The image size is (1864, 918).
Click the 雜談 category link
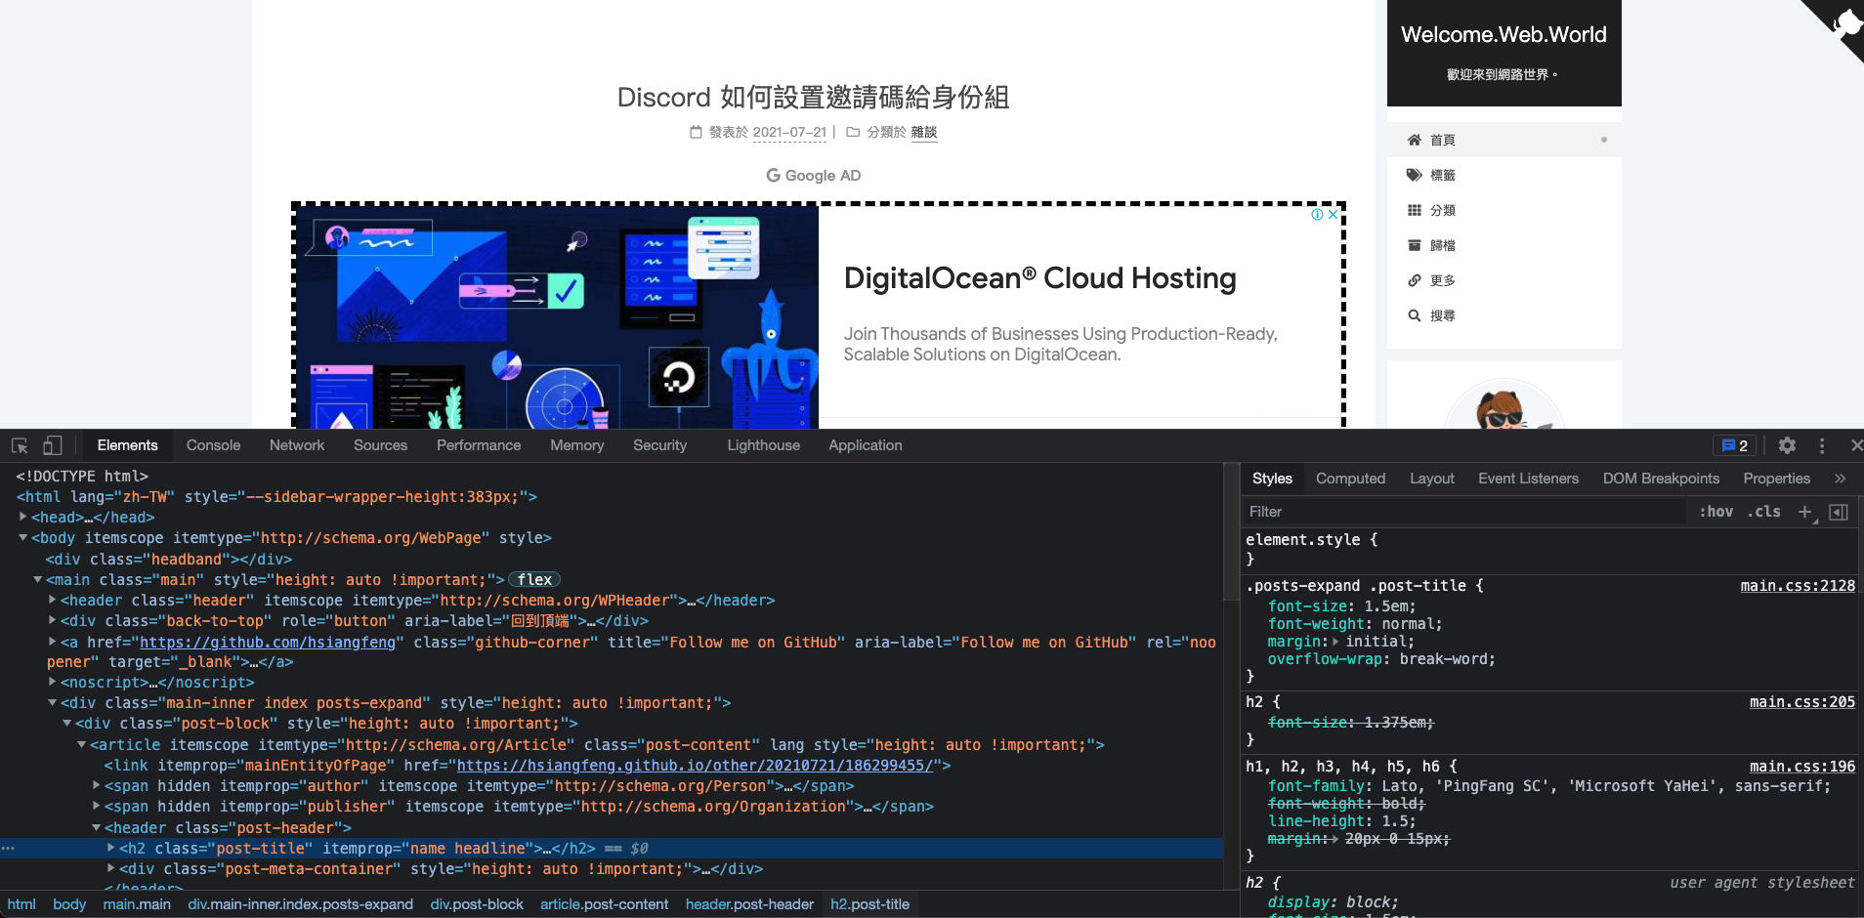point(923,132)
